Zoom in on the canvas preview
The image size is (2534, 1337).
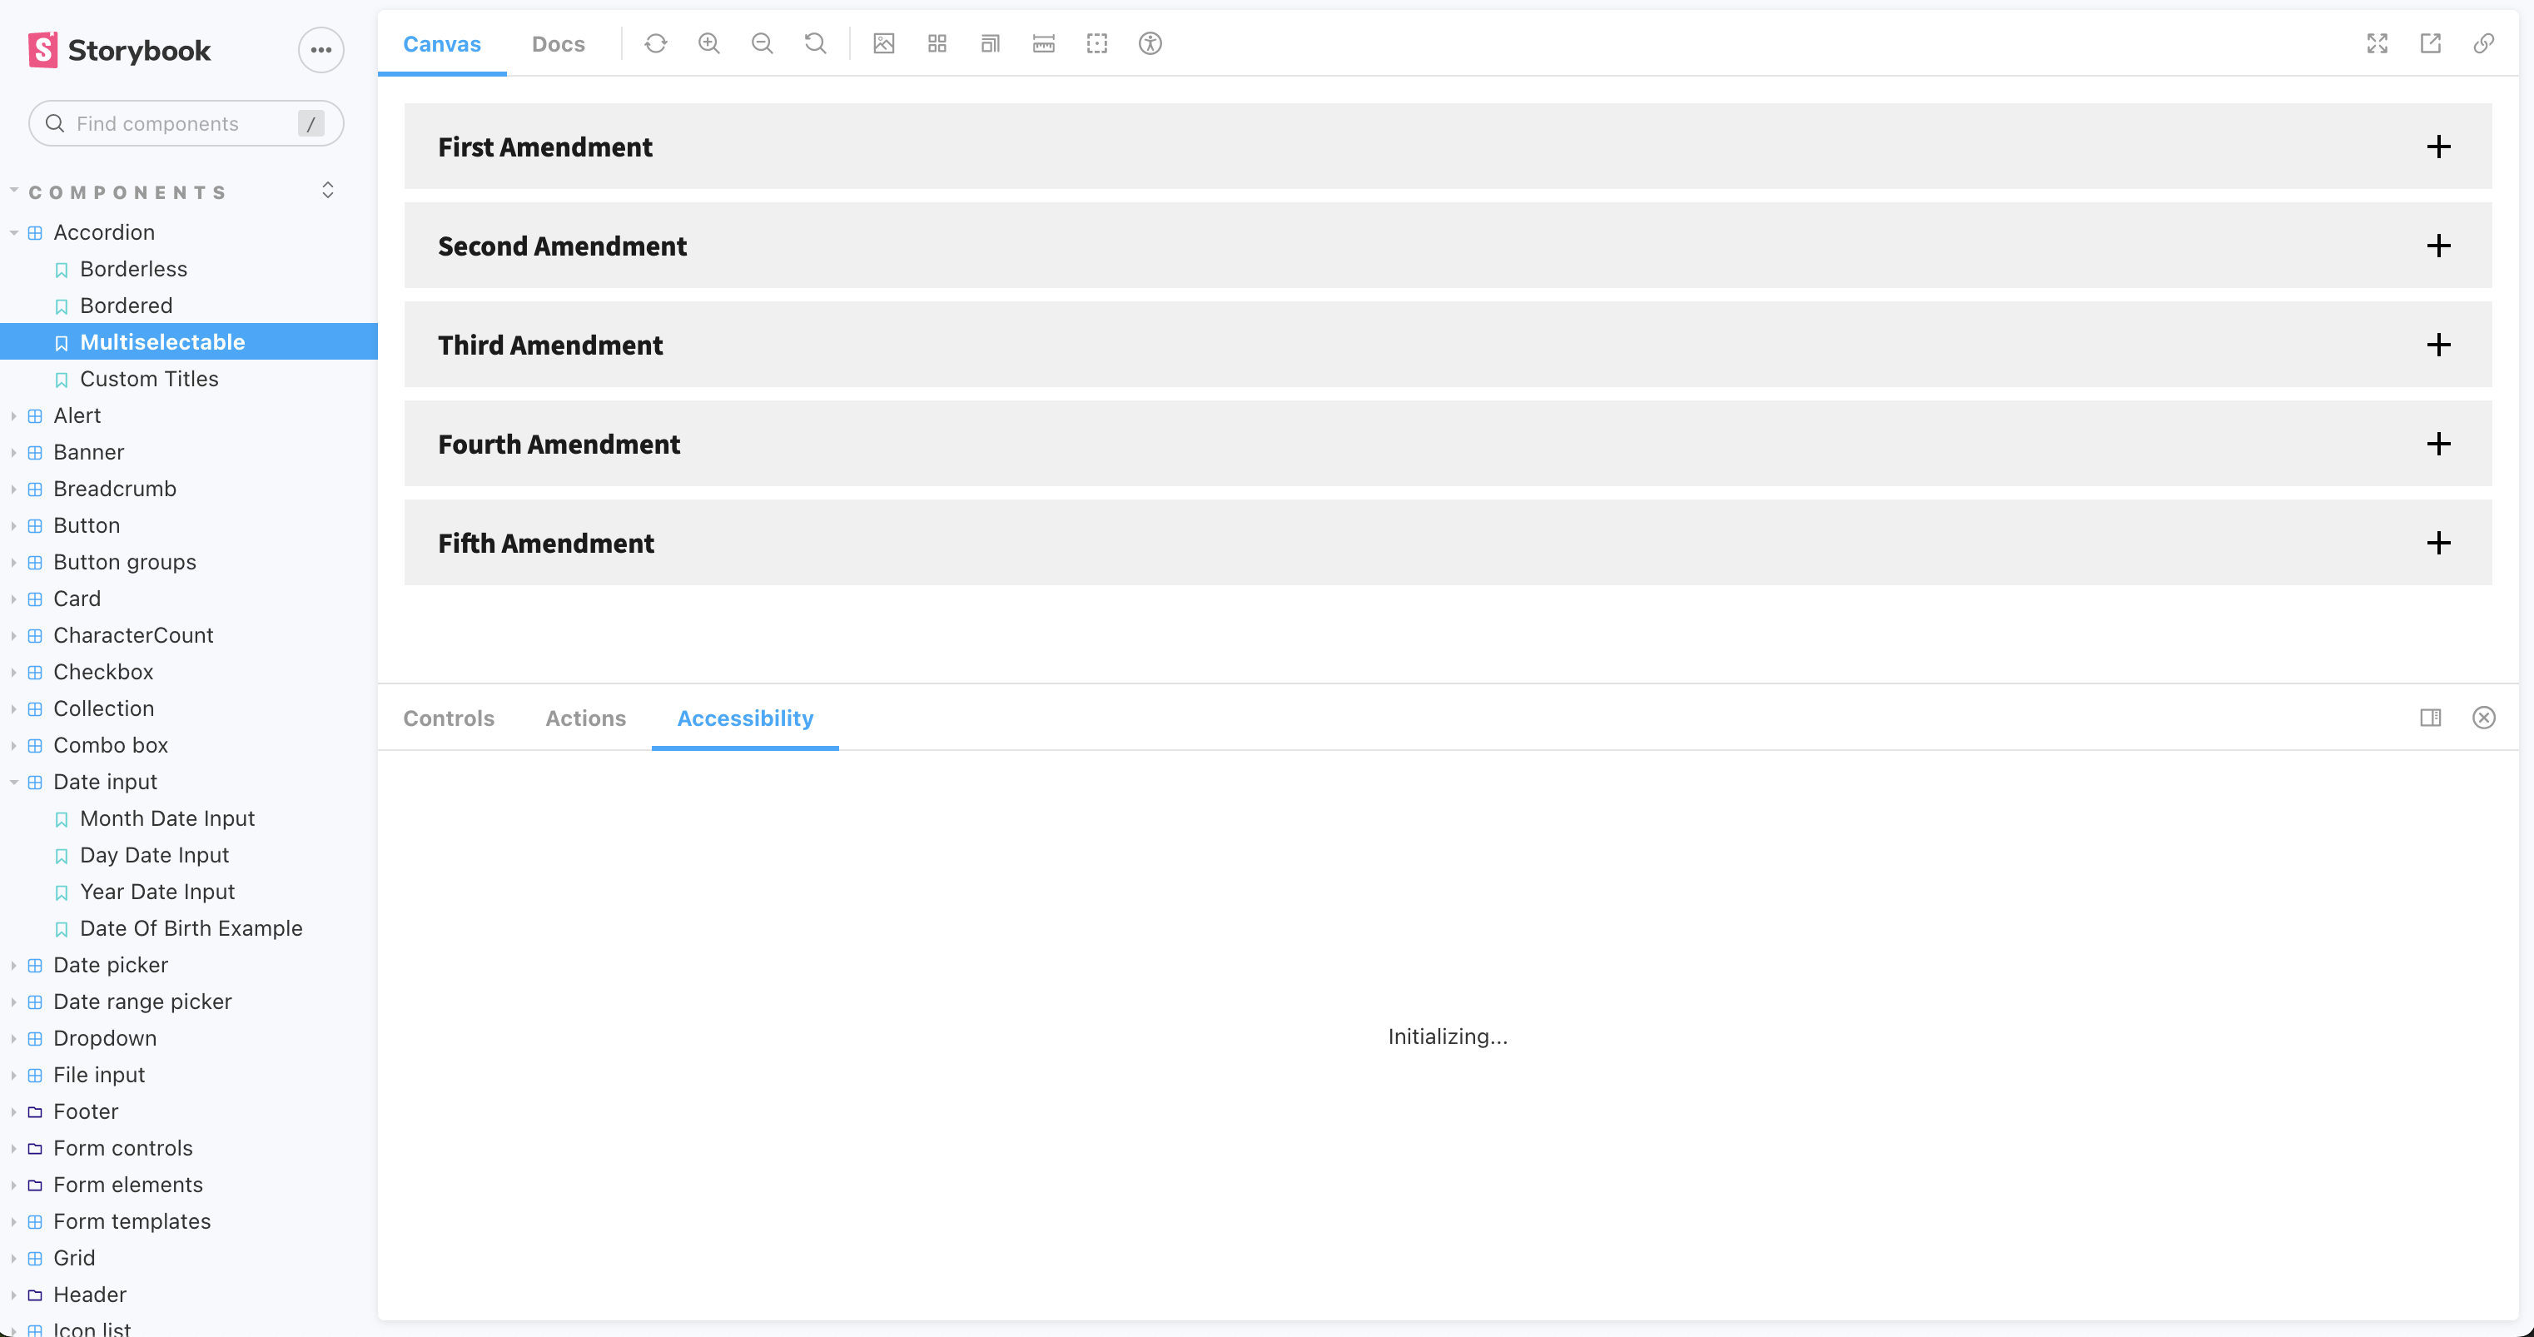point(708,43)
